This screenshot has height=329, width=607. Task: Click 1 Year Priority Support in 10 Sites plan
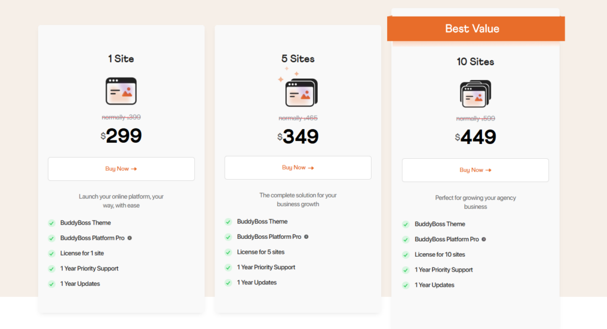444,270
